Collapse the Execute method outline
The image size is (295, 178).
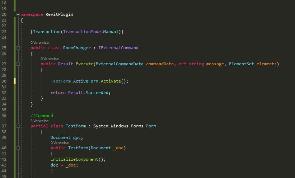coord(18,64)
